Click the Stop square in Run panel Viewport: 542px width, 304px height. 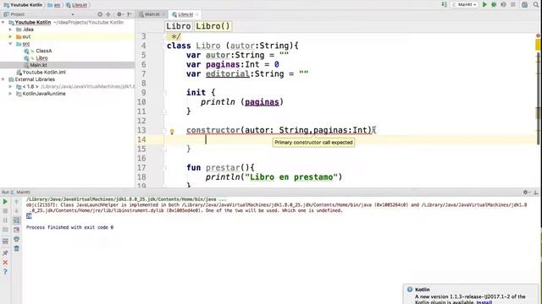tap(5, 211)
